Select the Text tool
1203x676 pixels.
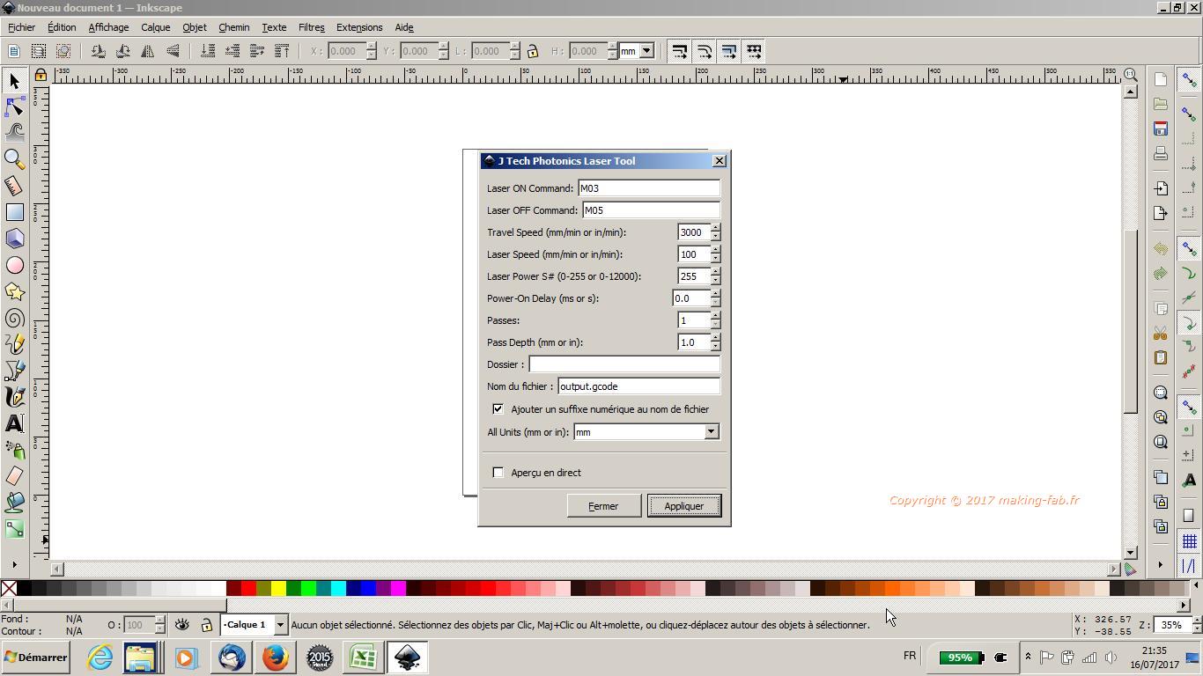coord(14,423)
